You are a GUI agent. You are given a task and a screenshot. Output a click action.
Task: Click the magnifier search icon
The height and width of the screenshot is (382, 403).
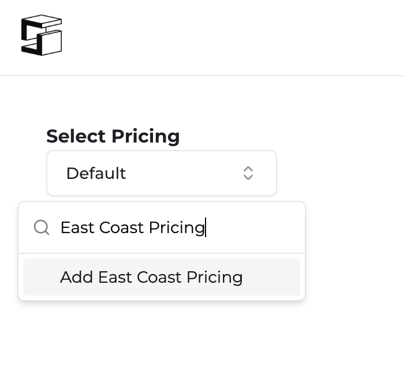[x=42, y=227]
